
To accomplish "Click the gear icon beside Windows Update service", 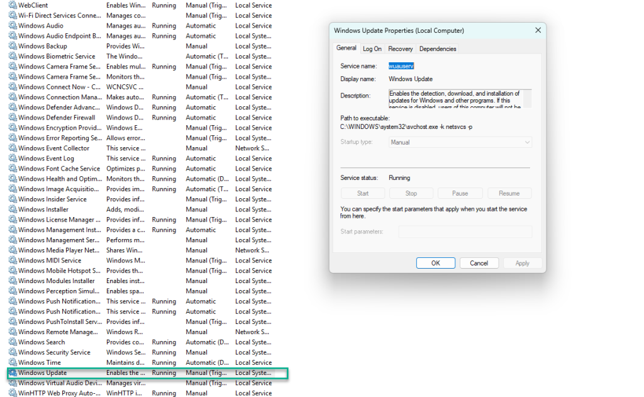I will point(13,373).
